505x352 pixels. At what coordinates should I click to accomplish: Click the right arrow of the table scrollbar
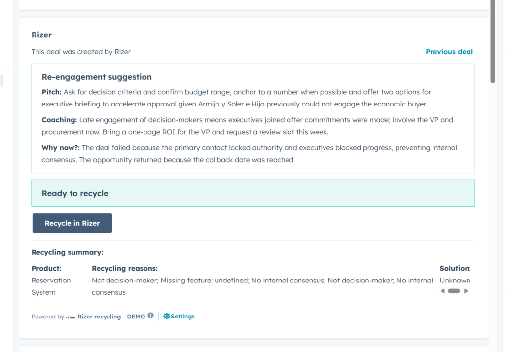466,291
